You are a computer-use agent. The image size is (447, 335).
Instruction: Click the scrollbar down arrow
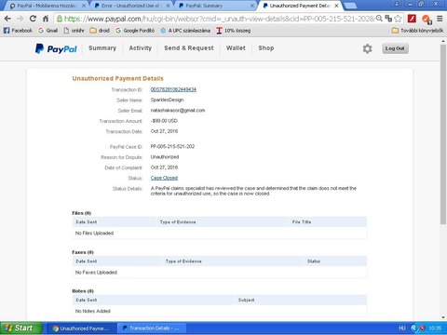(x=443, y=317)
